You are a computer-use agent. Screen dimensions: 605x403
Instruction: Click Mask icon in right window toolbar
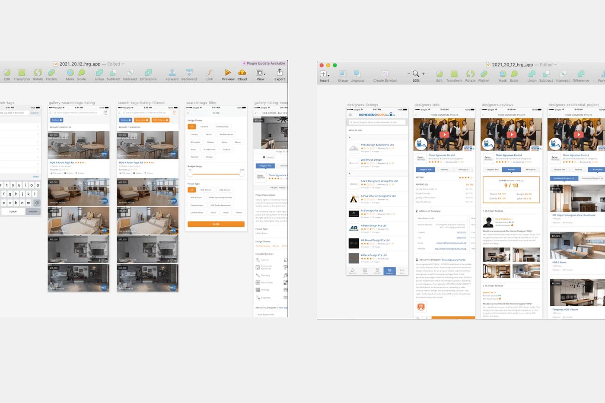click(503, 74)
